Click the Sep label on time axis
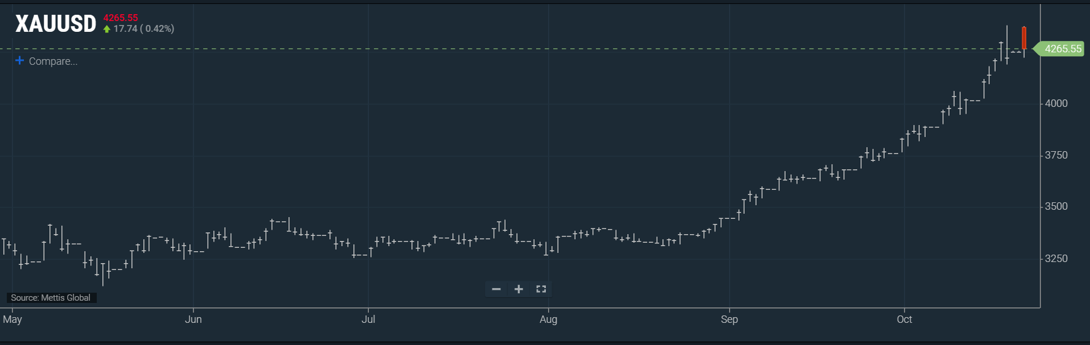 point(729,319)
